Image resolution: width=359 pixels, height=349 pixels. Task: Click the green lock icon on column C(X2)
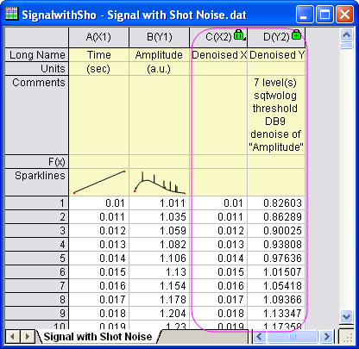click(239, 34)
